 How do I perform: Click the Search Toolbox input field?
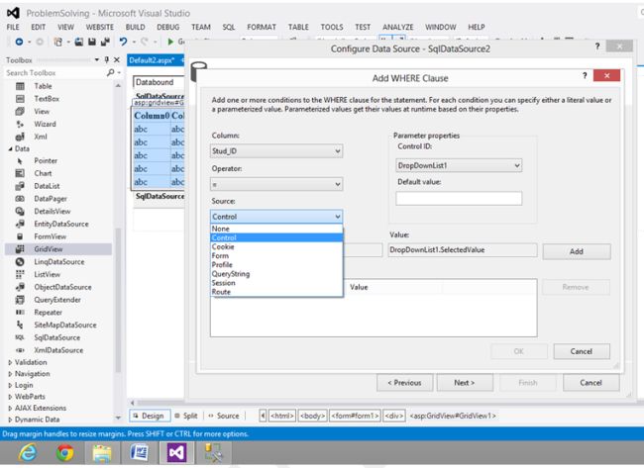pos(54,72)
